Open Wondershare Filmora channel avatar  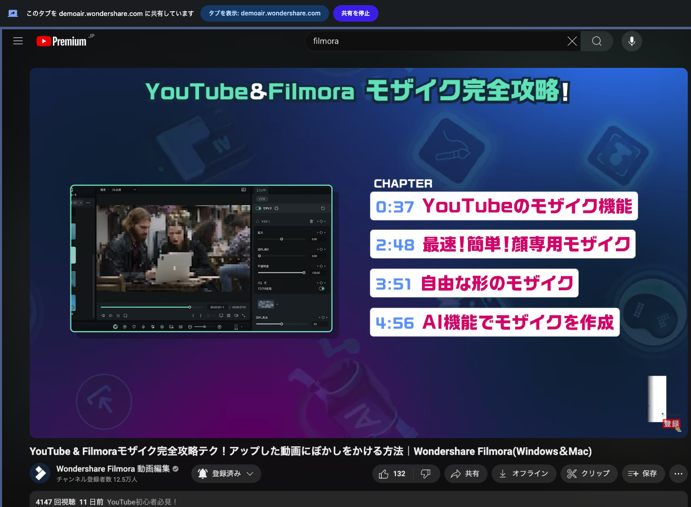click(x=40, y=473)
